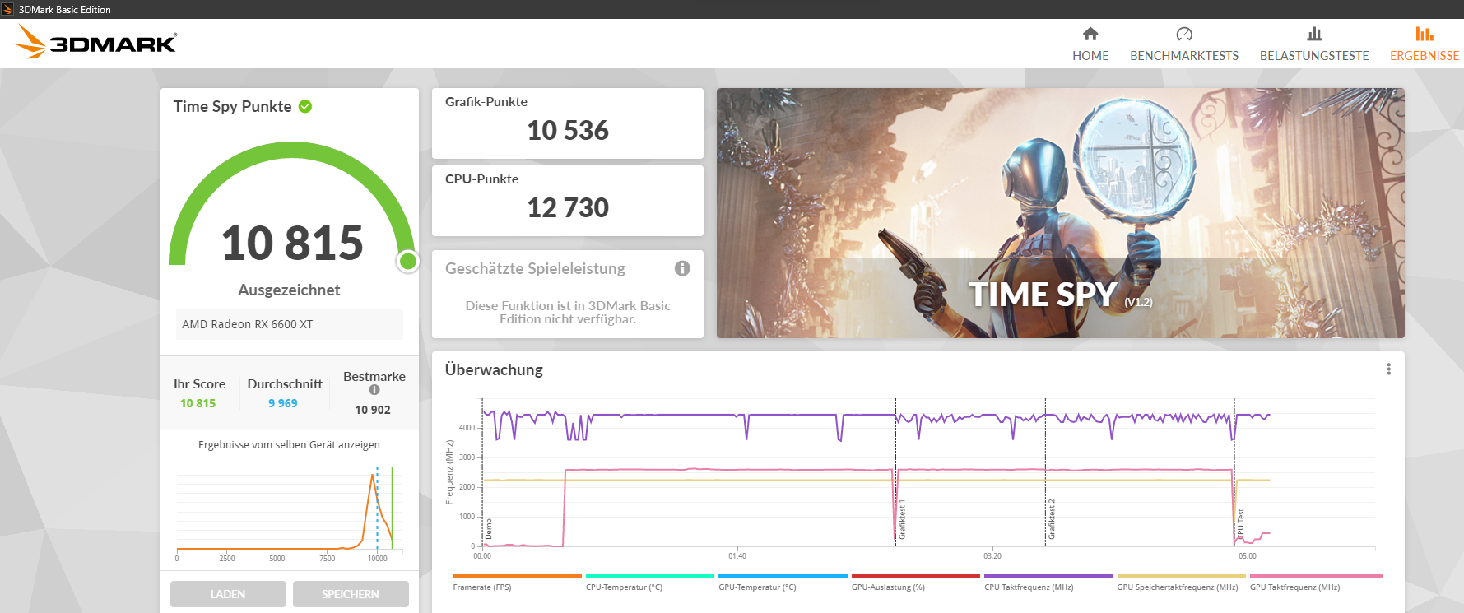Click the CPU-Punkte value 12 730
The height and width of the screenshot is (613, 1464).
568,207
